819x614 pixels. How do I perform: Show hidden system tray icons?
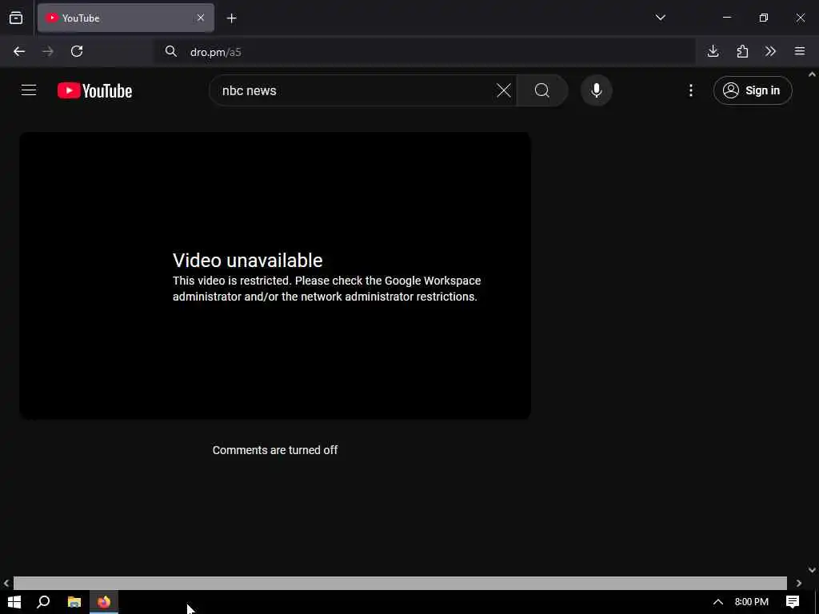tap(718, 602)
